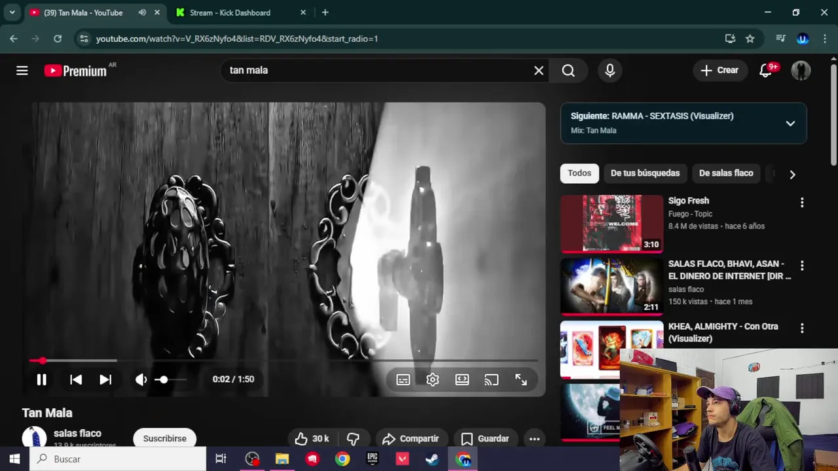838x471 pixels.
Task: Skip to the next video
Action: (105, 379)
